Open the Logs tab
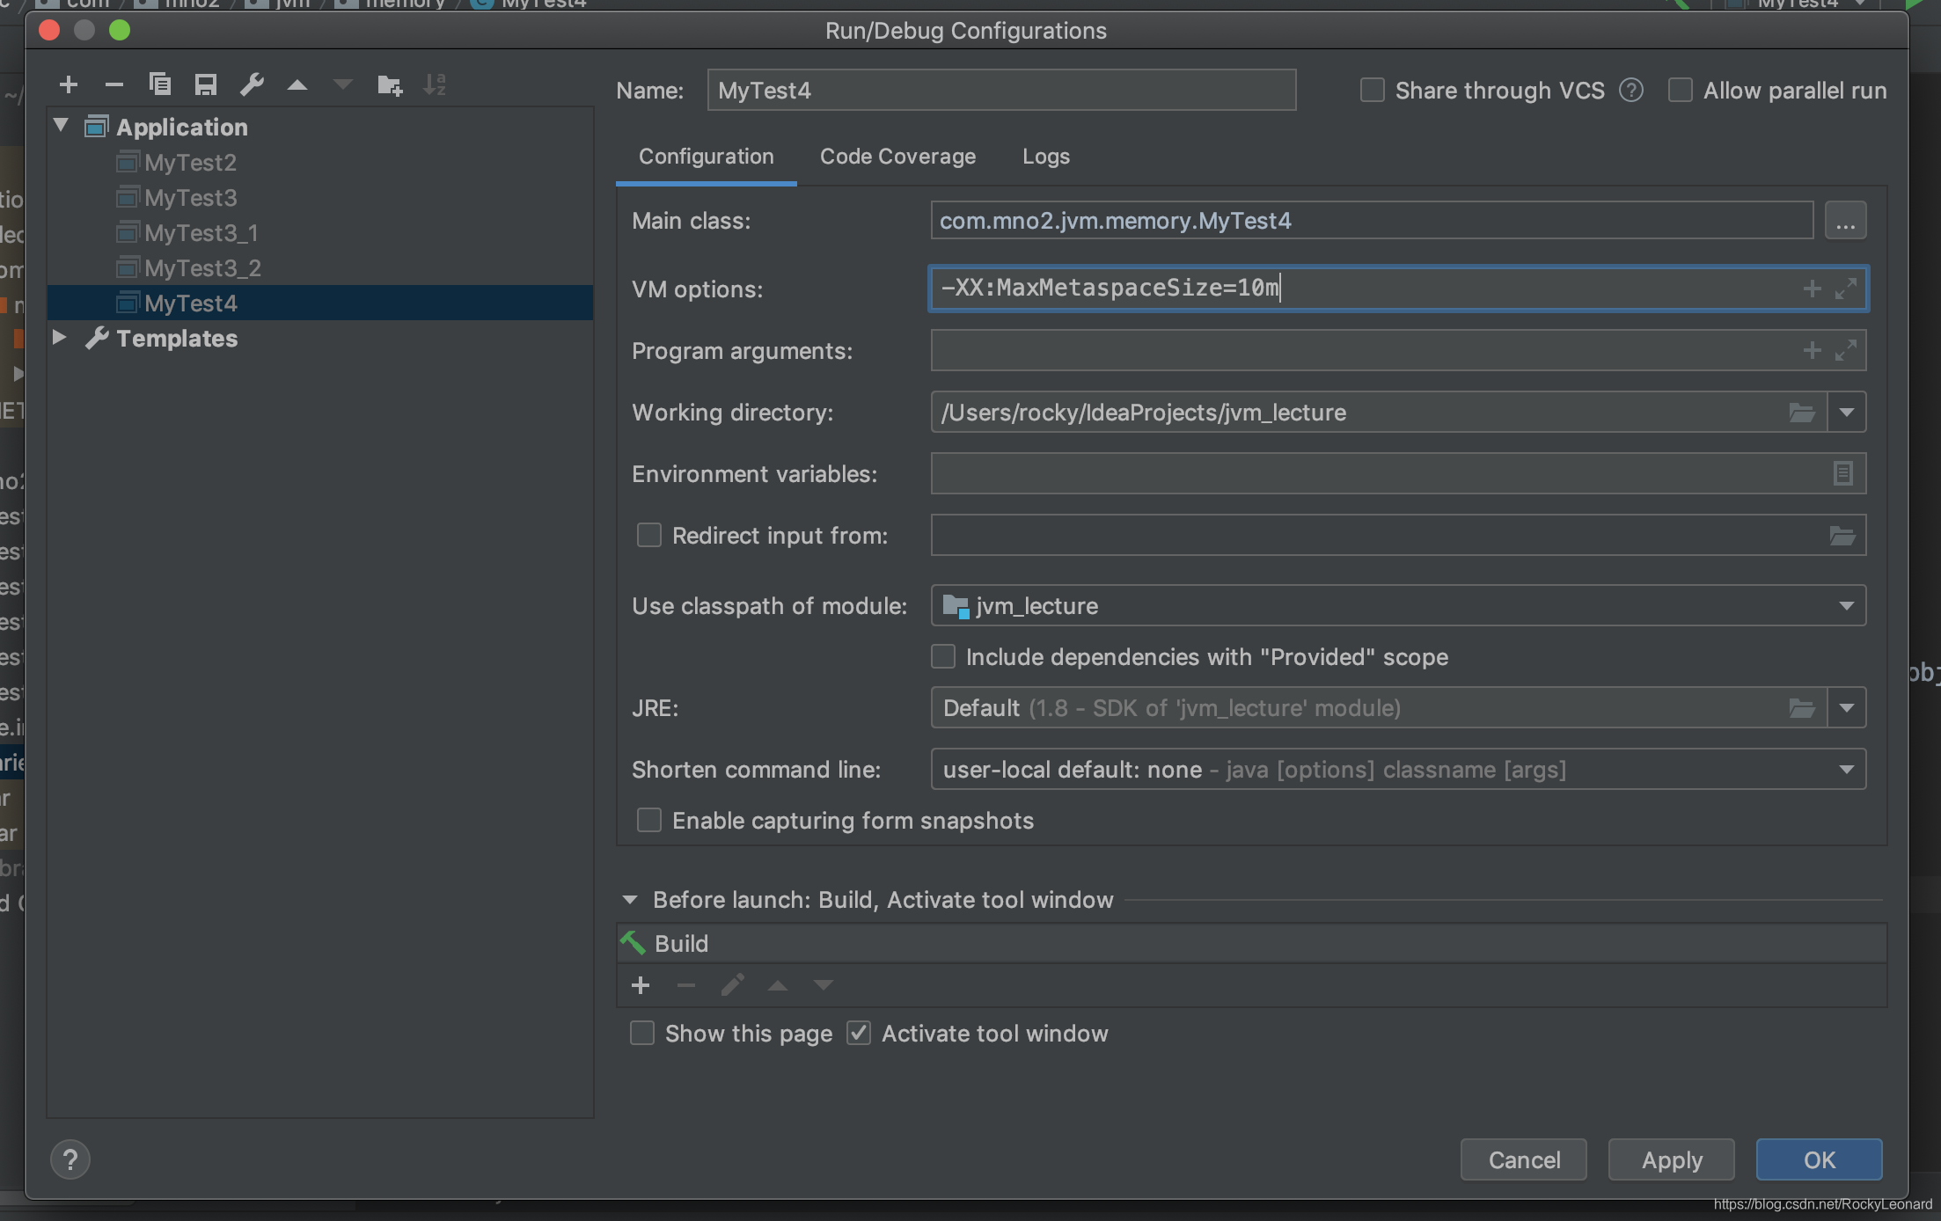The image size is (1941, 1221). [x=1045, y=156]
